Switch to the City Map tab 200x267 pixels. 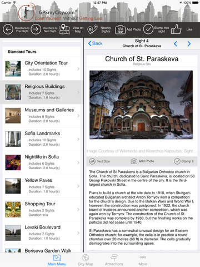86,260
